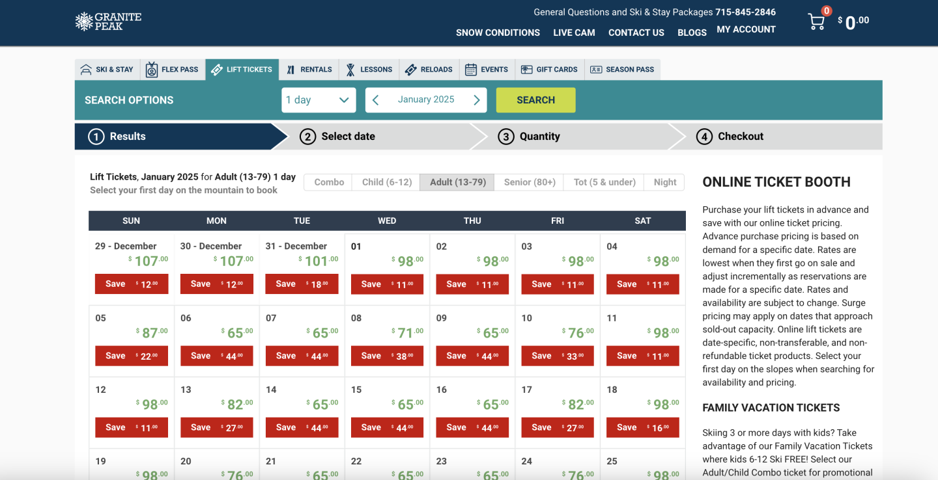Open the Gift Cards tab

pos(549,70)
